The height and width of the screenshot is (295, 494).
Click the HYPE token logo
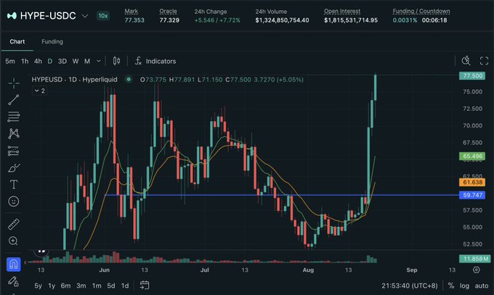pyautogui.click(x=12, y=16)
